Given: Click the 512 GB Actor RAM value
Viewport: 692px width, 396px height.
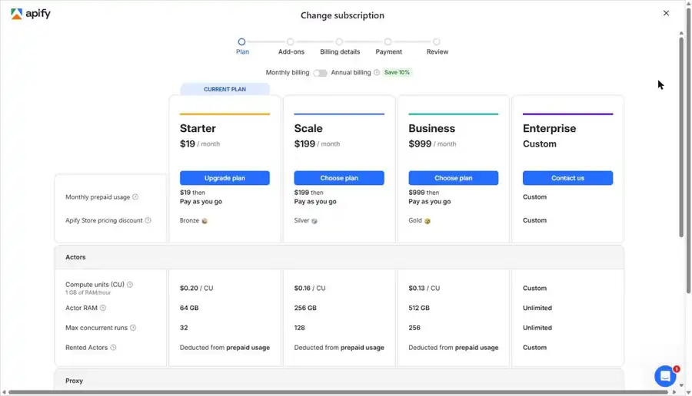Looking at the screenshot, I should 419,308.
